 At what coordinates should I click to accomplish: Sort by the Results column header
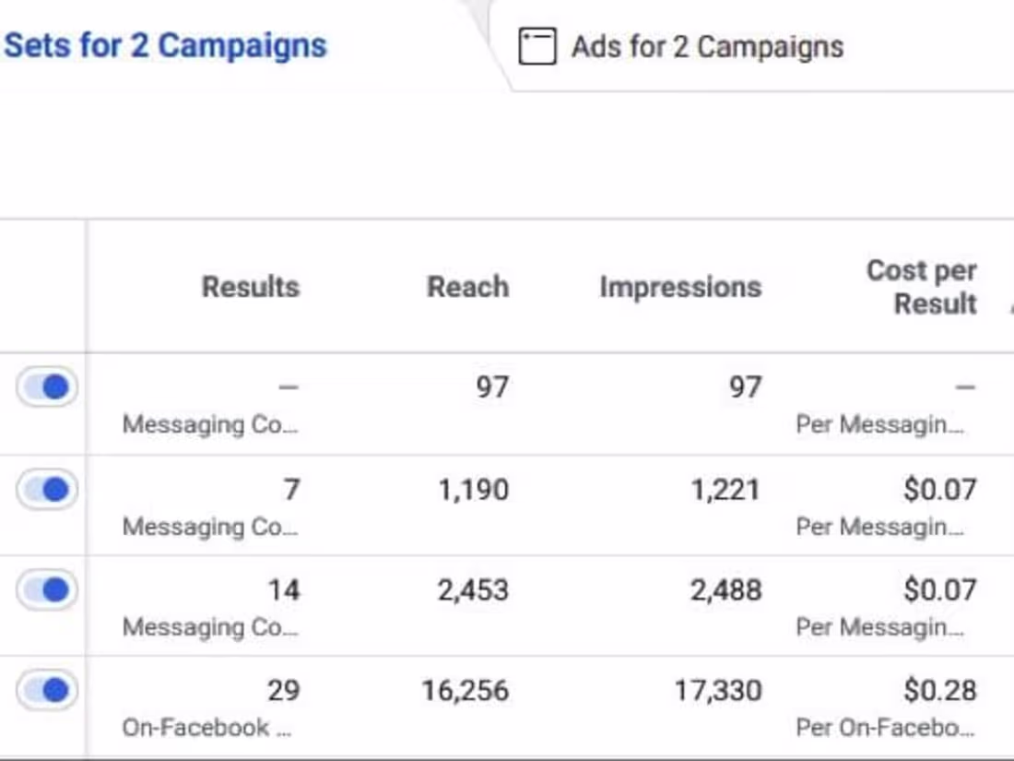[x=251, y=287]
